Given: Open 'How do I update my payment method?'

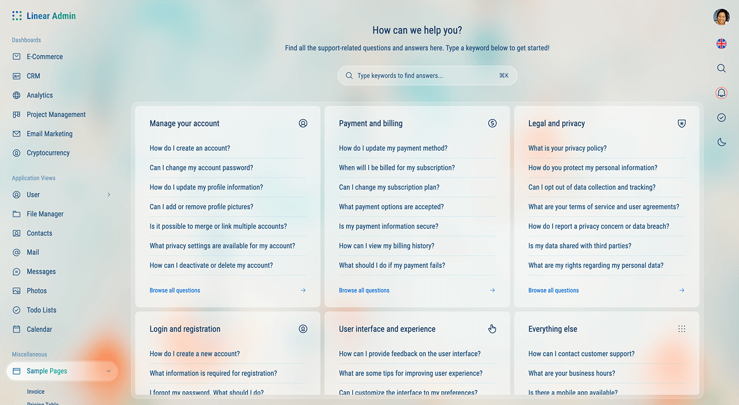Looking at the screenshot, I should (393, 148).
